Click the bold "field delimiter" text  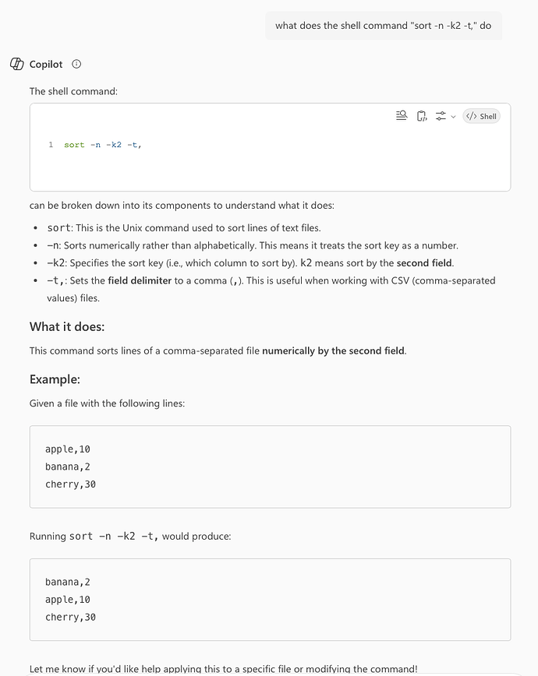(140, 280)
